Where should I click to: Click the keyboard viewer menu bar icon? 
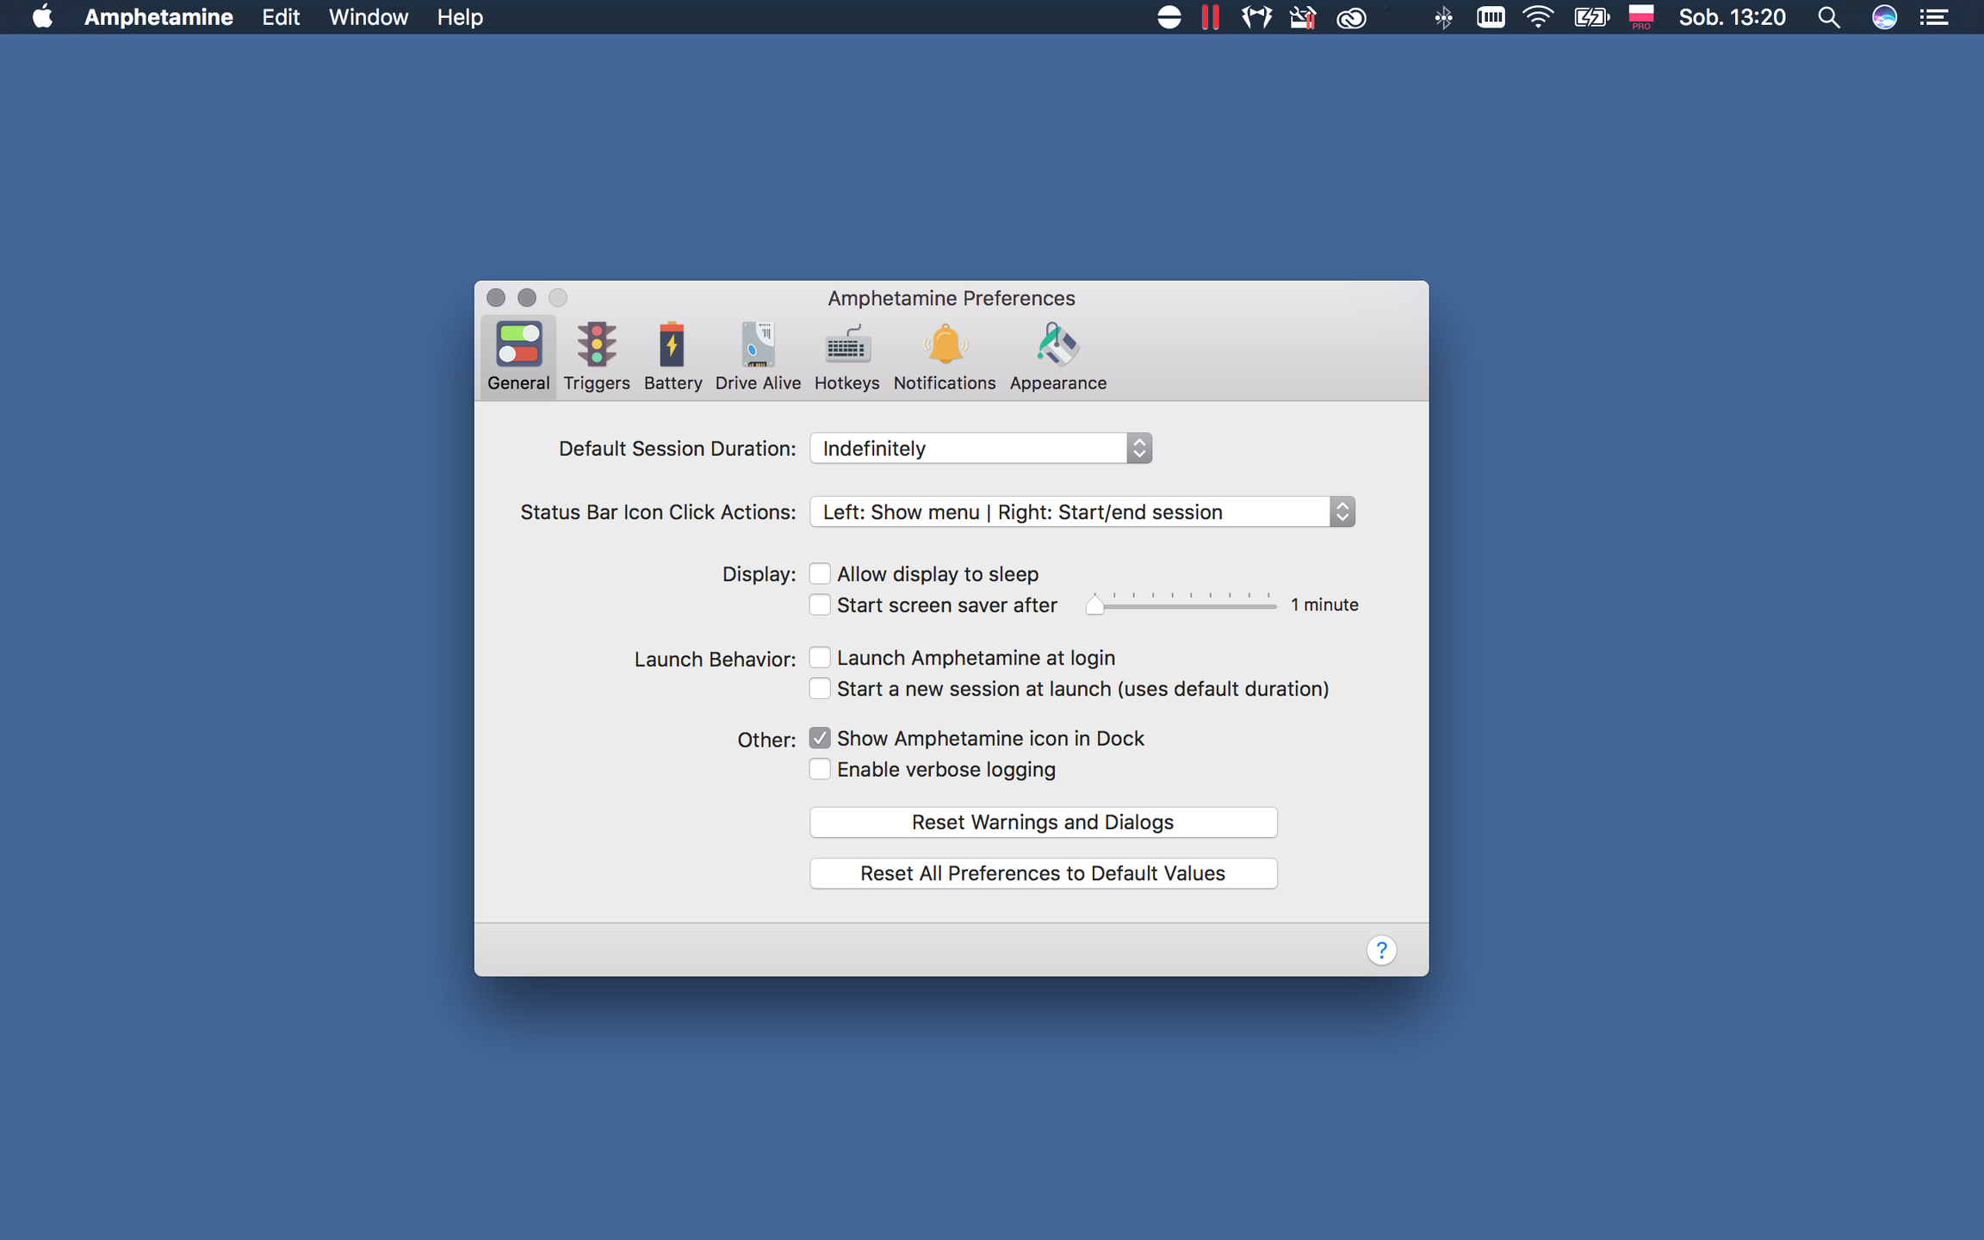pos(1491,17)
